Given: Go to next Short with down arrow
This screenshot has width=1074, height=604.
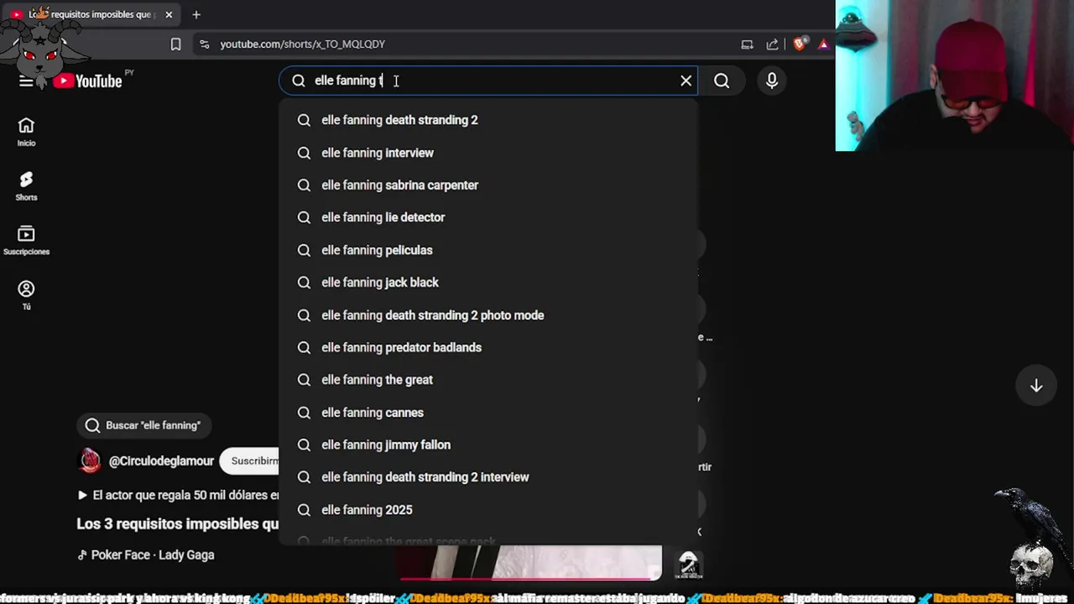Looking at the screenshot, I should (x=1036, y=385).
